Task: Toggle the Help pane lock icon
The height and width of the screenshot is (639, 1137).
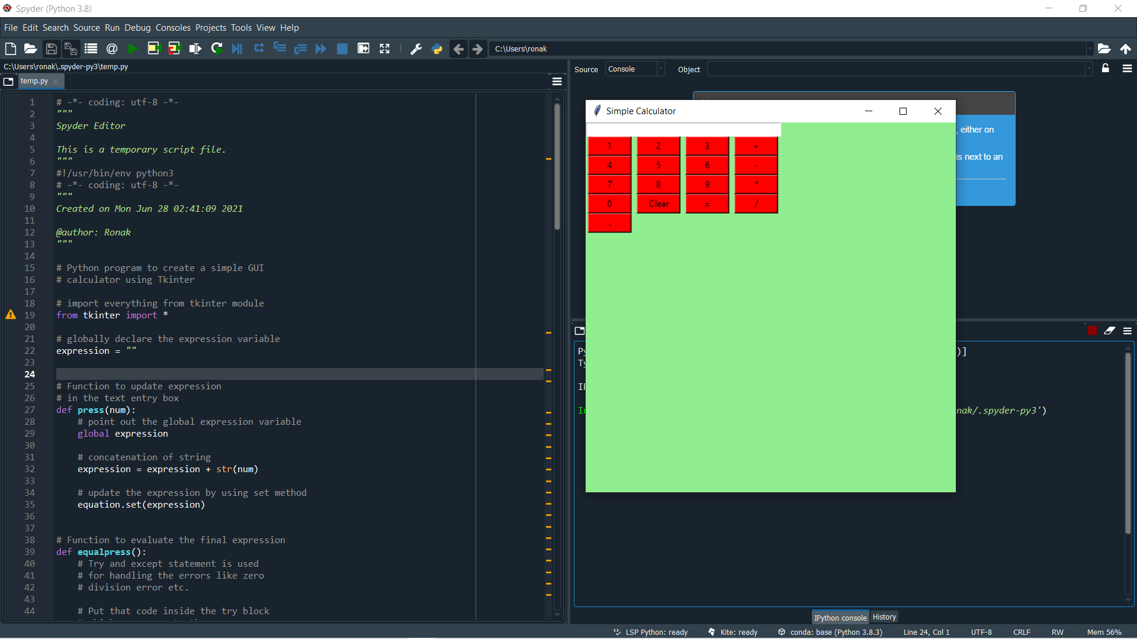Action: click(1105, 69)
